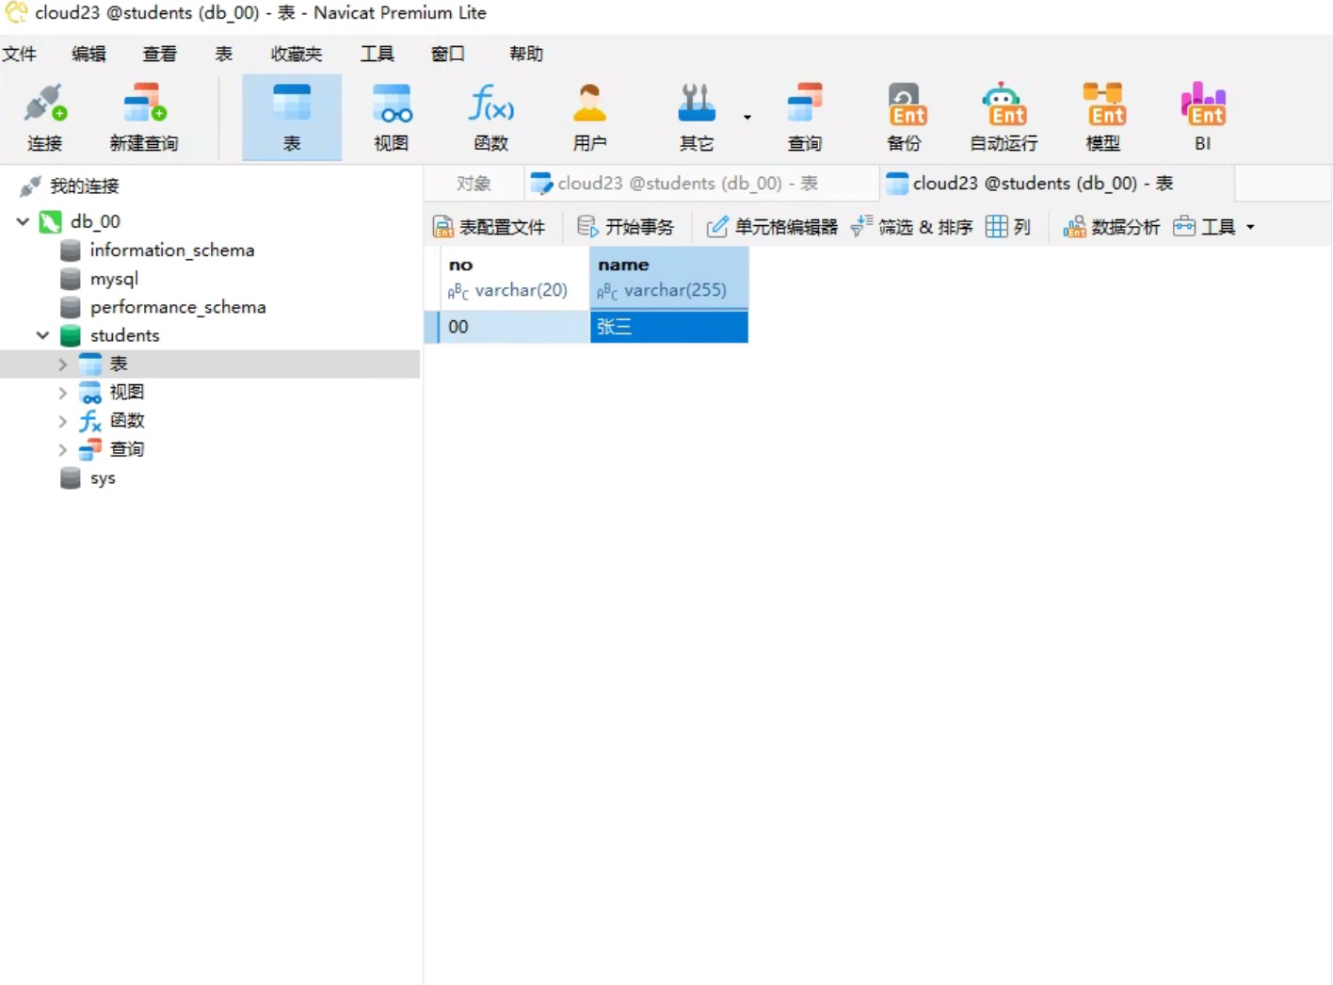Screen dimensions: 1333x985
Task: Open the Function (函数) toolbar icon
Action: tap(490, 117)
